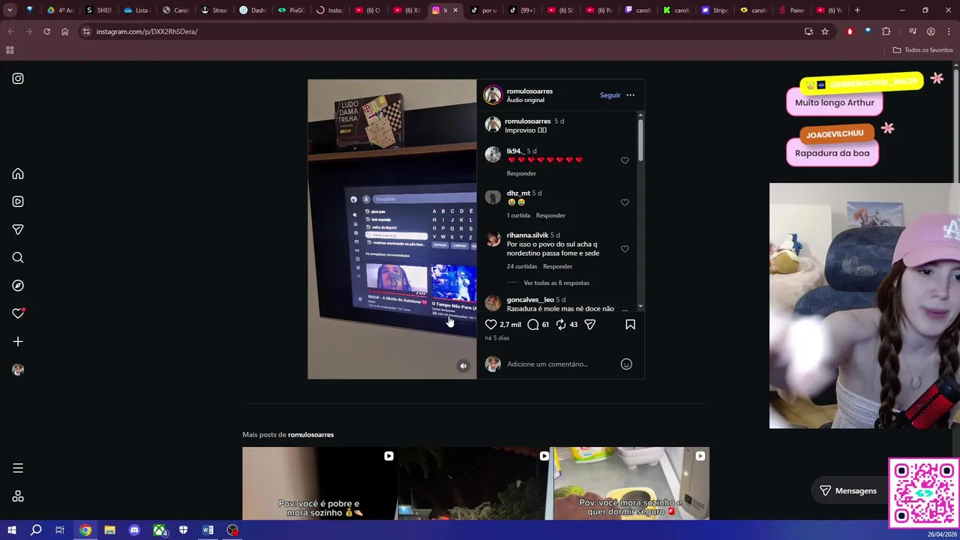Image resolution: width=960 pixels, height=540 pixels.
Task: Open emoji picker in comment box
Action: pos(626,364)
